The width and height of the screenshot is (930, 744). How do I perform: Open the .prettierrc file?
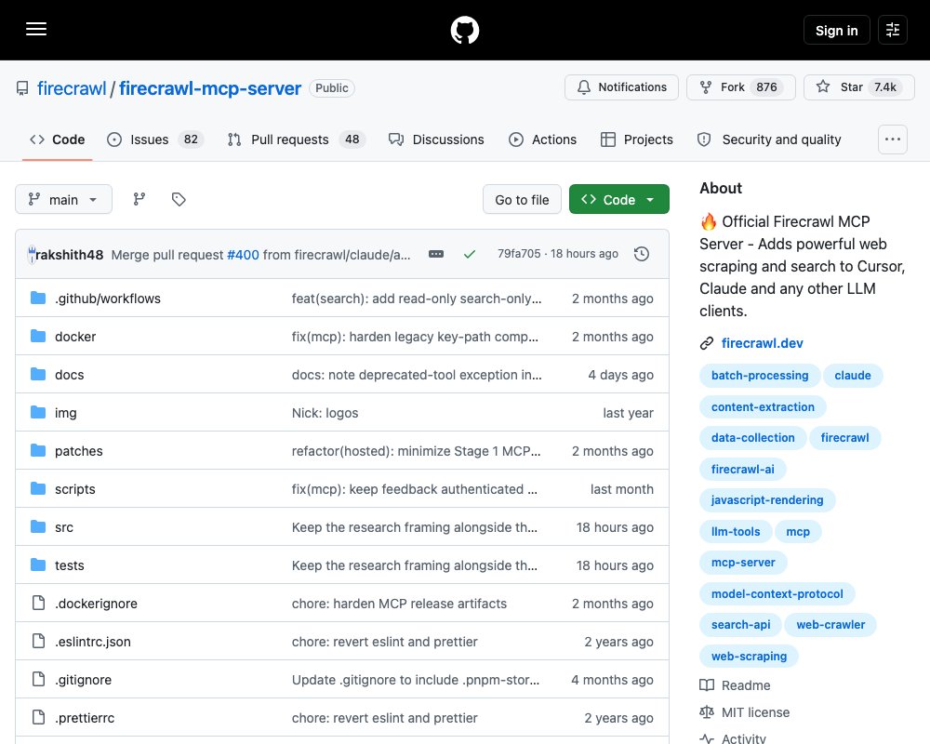85,718
